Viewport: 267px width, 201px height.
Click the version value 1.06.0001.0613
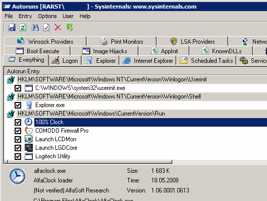click(170, 190)
